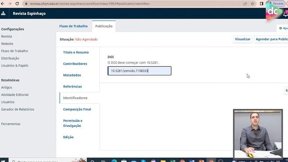Screen dimensions: 288x162
Task: Open the Usuários statistics link
Action: pos(8,102)
